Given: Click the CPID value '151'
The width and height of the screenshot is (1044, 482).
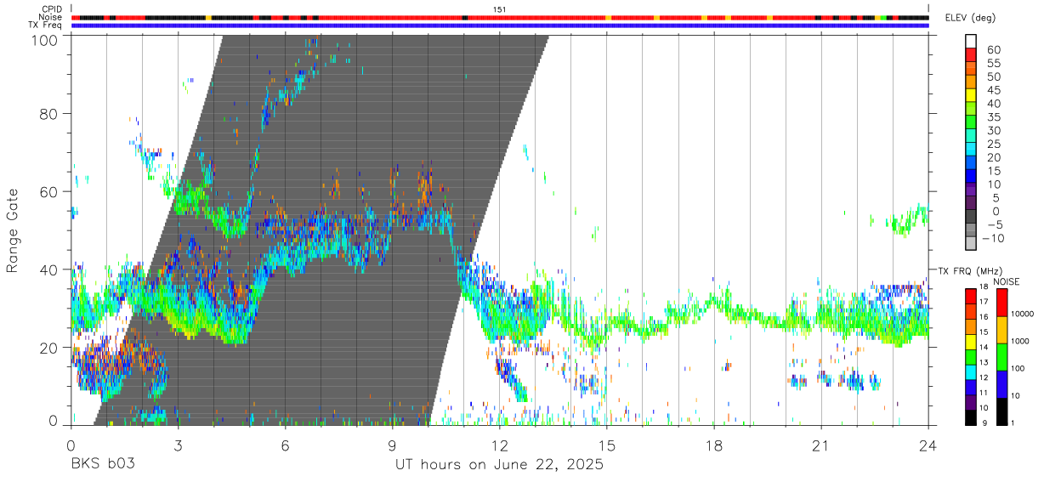Looking at the screenshot, I should 500,9.
